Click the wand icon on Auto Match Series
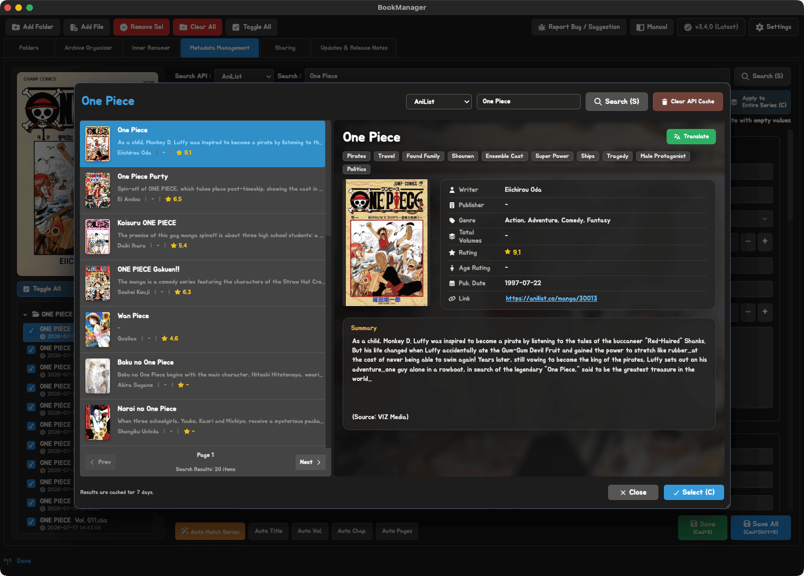 (185, 531)
